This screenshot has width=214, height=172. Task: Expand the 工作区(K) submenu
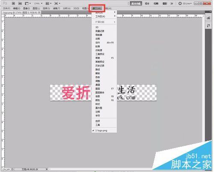[x=104, y=16]
